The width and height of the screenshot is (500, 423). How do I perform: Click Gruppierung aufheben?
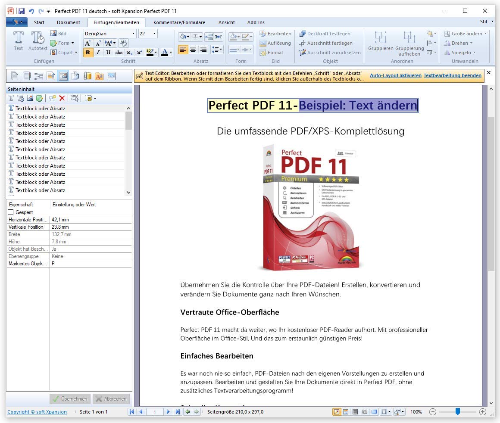pyautogui.click(x=409, y=44)
